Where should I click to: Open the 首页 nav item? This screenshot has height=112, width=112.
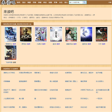(19, 2)
